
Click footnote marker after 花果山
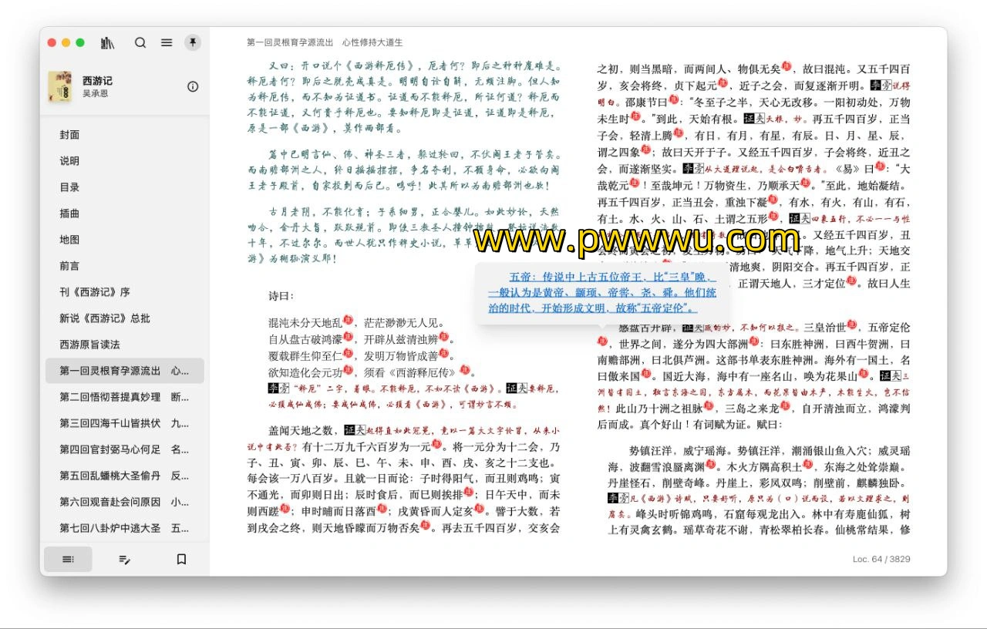pos(864,375)
